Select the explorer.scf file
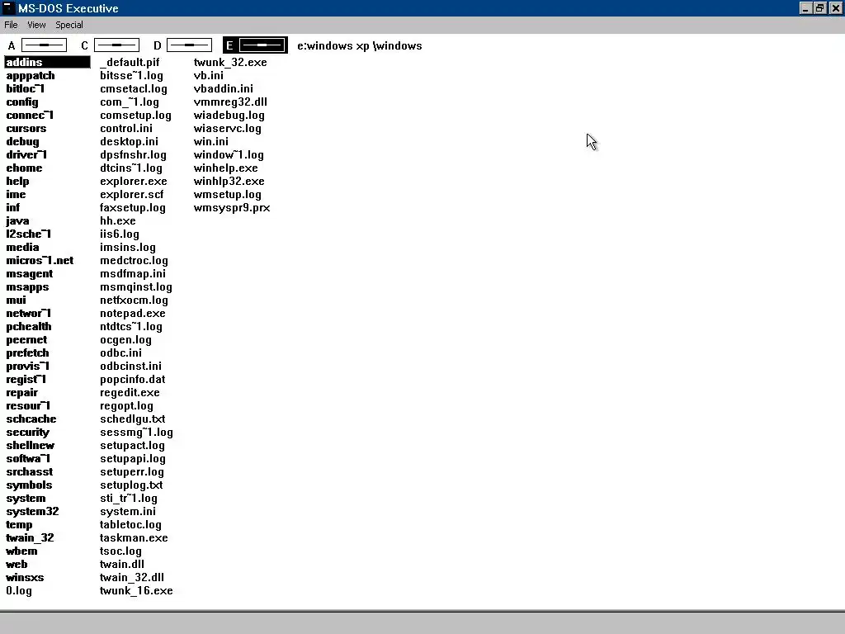This screenshot has width=845, height=634. 131,194
